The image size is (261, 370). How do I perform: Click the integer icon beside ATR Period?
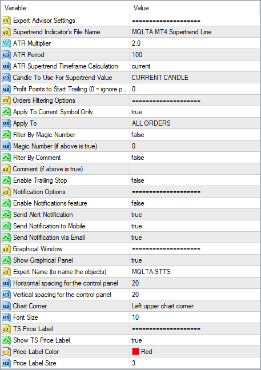coord(6,55)
